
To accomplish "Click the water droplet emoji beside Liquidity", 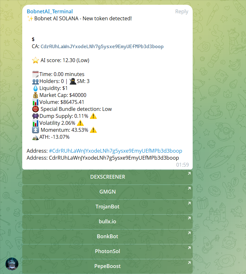I will click(35, 88).
